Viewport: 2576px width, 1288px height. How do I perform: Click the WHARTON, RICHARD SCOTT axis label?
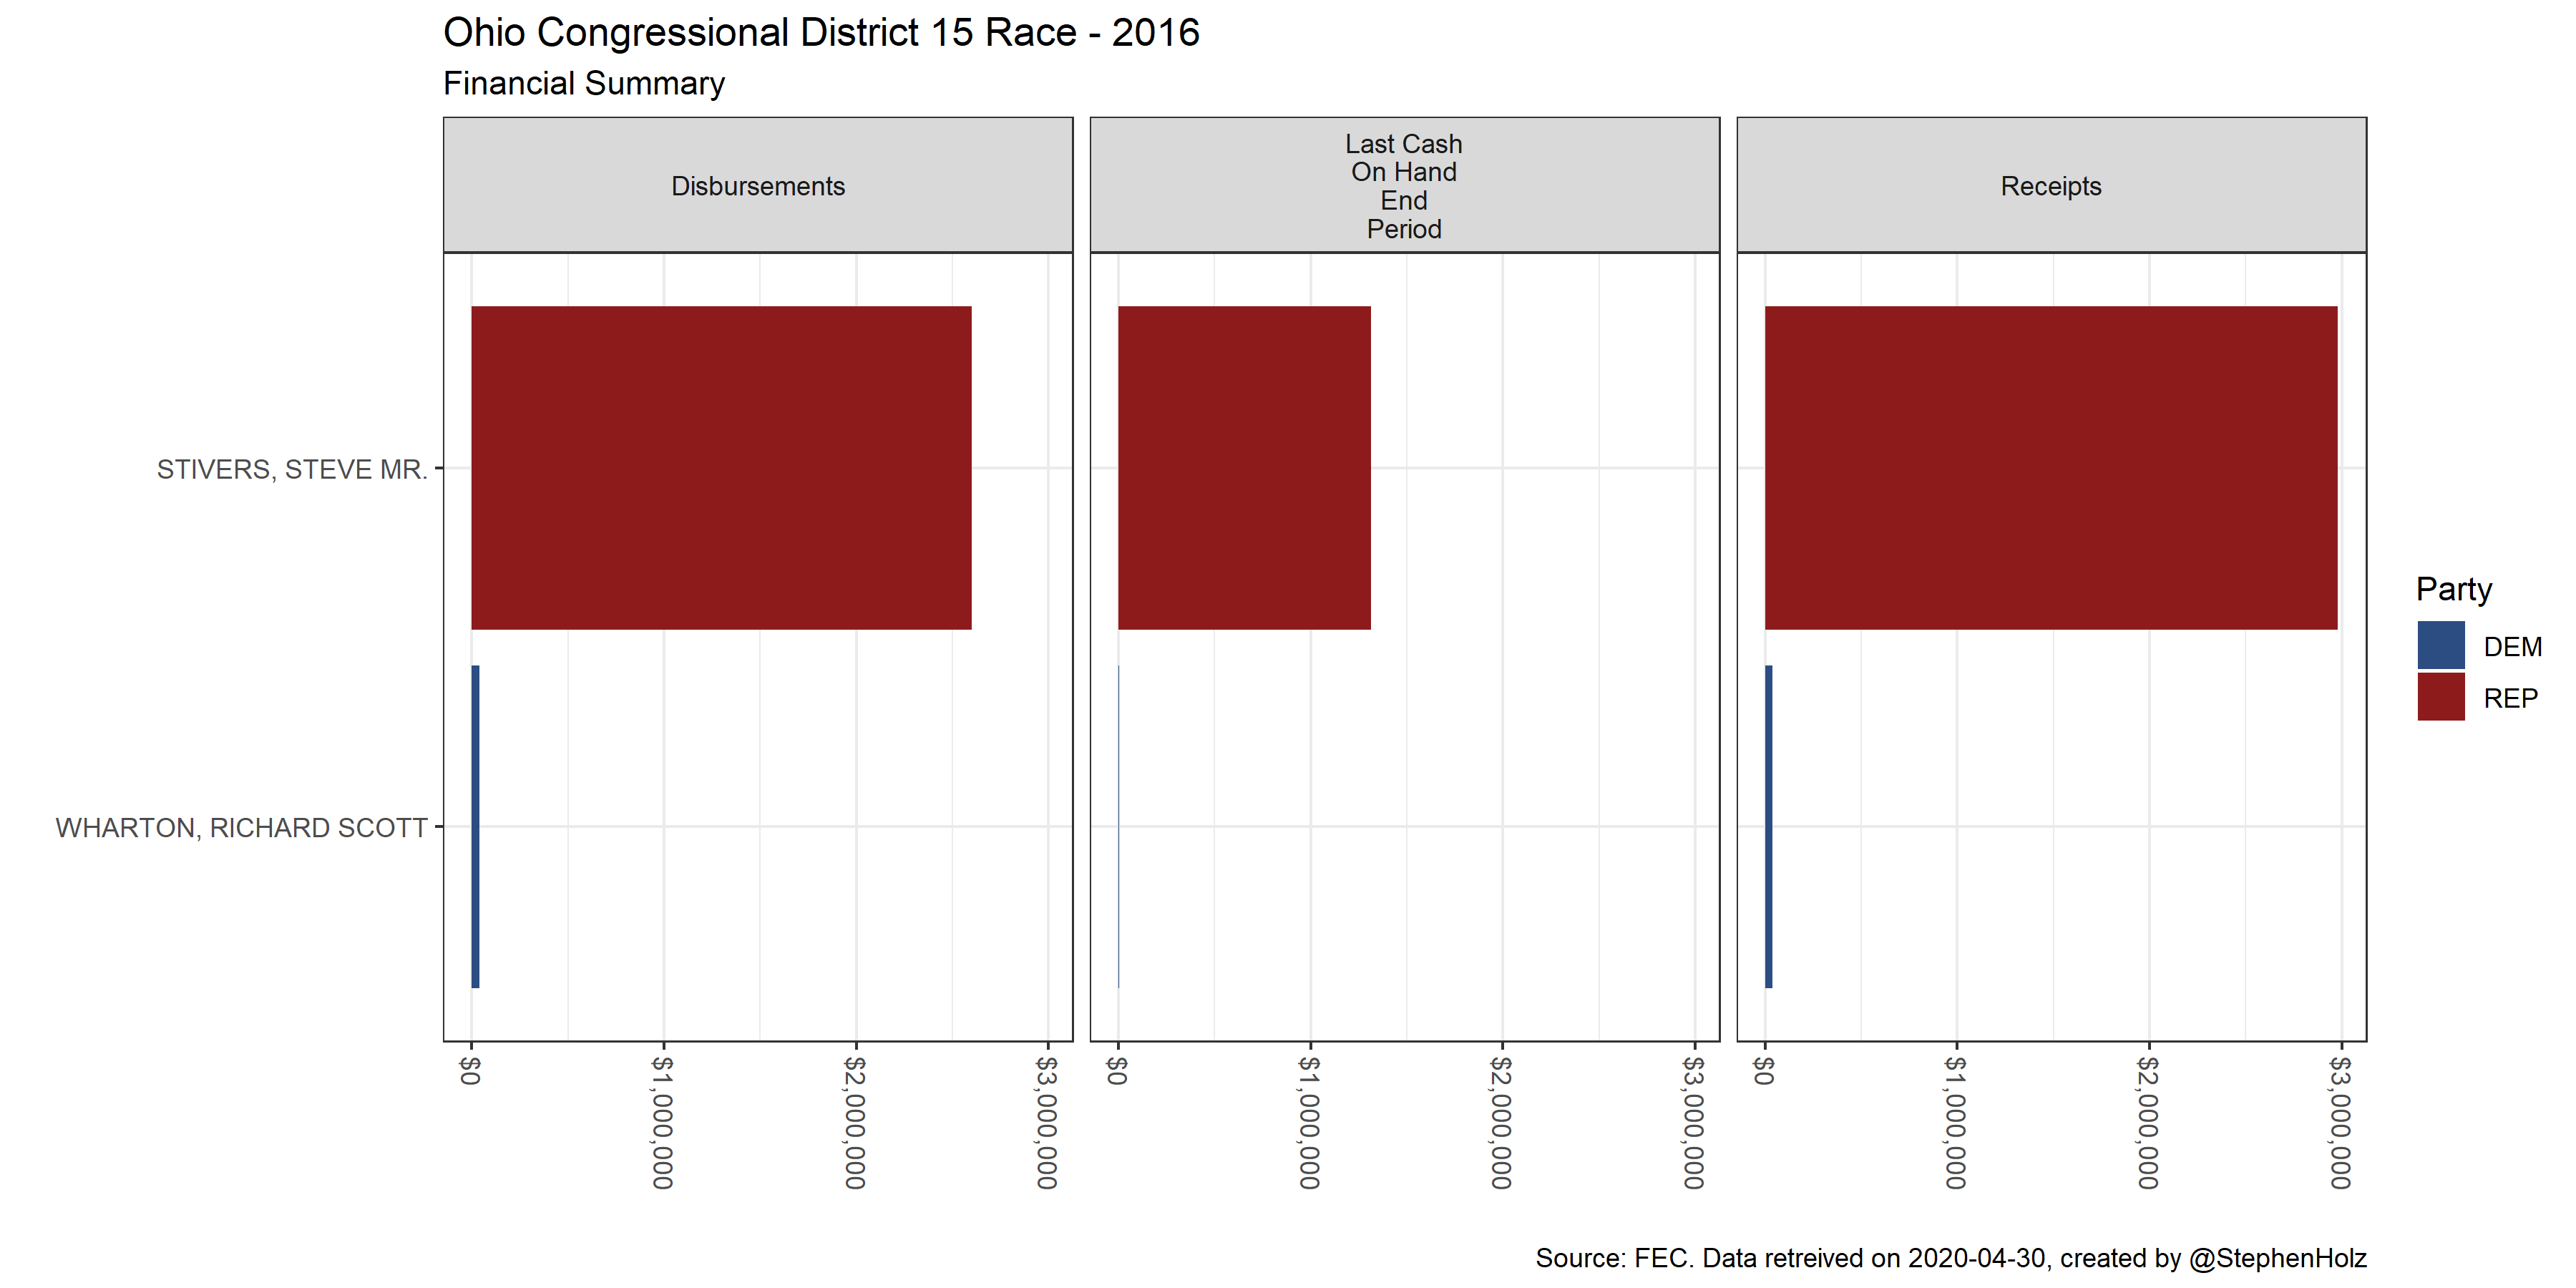241,828
